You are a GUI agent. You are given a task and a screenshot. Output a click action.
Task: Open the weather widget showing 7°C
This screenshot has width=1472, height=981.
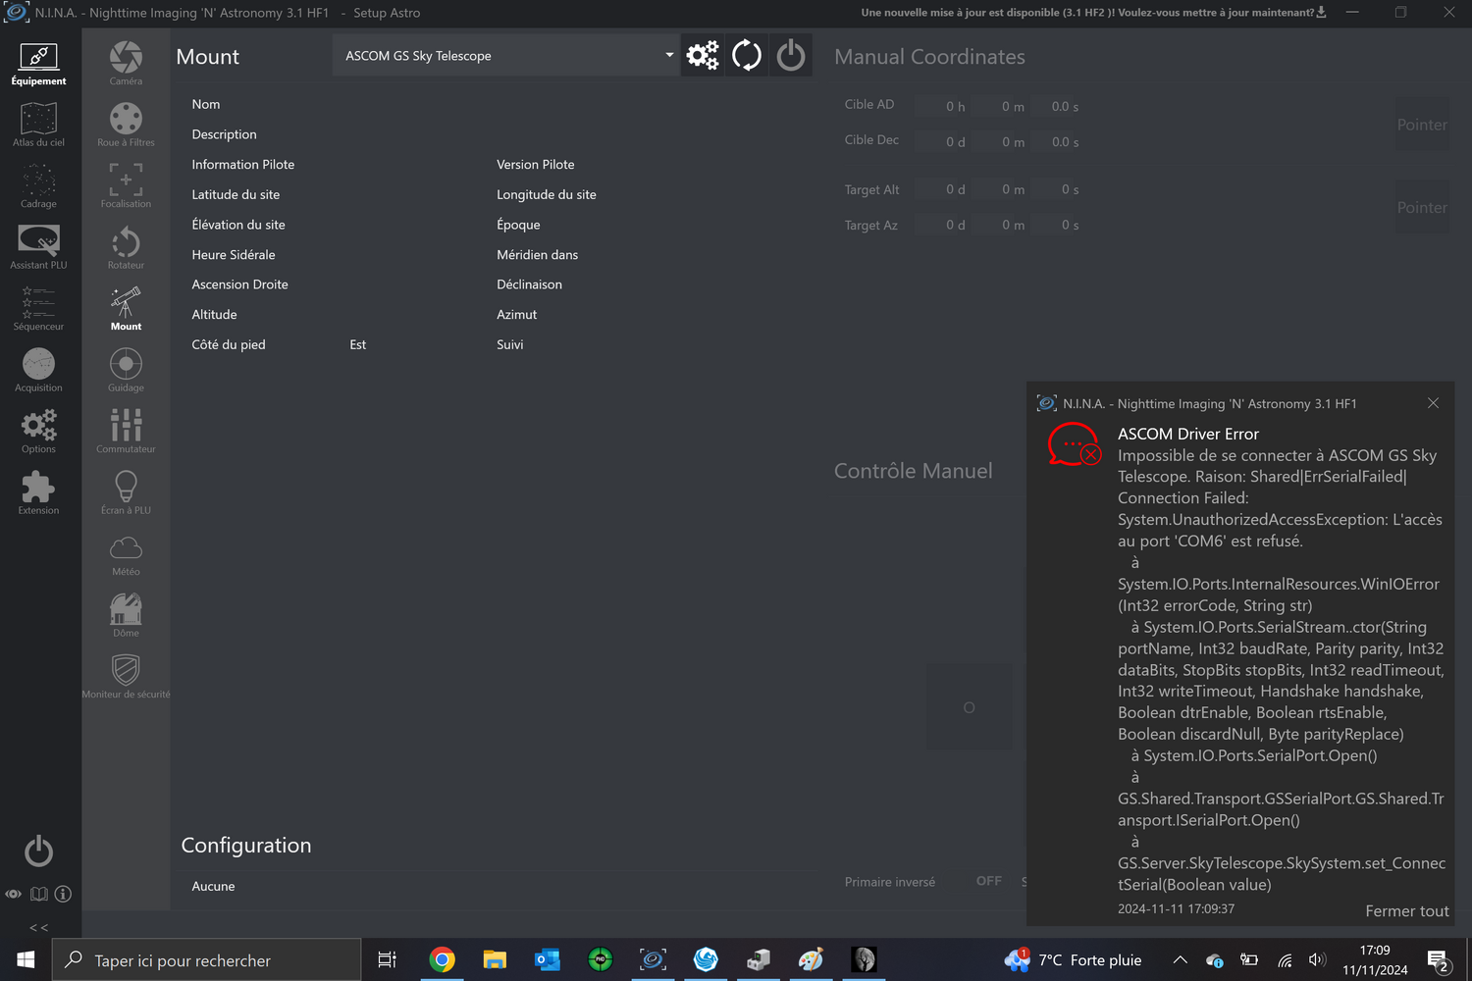pos(1073,959)
